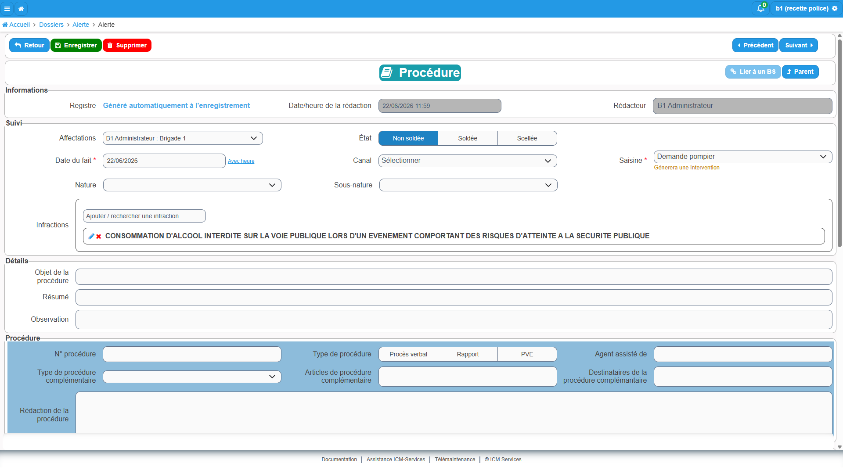Viewport: 843px width, 474px height.
Task: Click the Résumé field
Action: pos(454,298)
